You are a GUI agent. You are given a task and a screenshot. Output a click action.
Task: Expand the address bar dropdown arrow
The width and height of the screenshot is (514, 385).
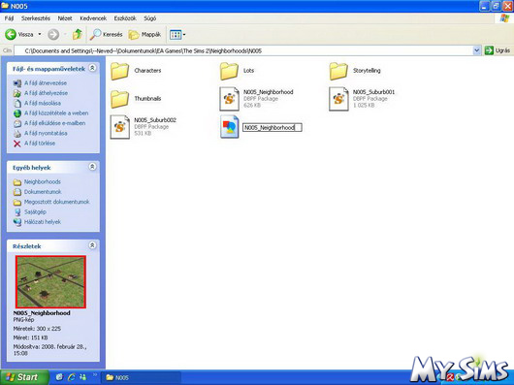[x=476, y=50]
